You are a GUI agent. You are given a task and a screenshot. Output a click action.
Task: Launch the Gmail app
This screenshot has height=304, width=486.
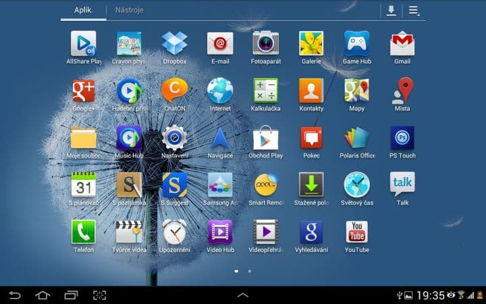[402, 44]
